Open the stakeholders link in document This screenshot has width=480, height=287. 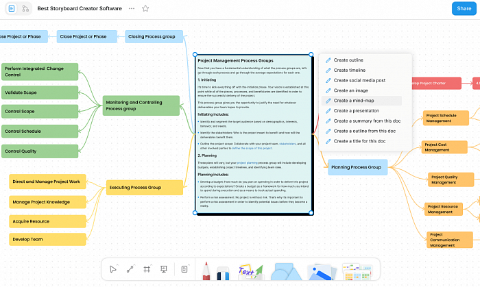[x=287, y=144]
